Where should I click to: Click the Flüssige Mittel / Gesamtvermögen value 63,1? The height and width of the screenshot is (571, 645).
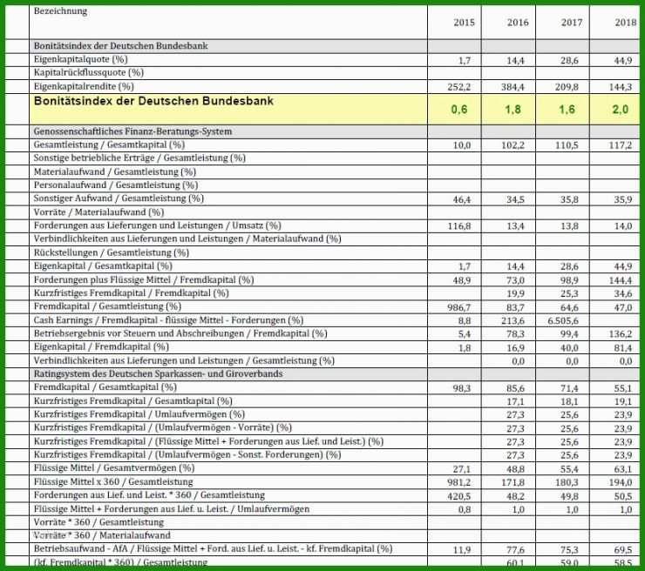(x=623, y=469)
